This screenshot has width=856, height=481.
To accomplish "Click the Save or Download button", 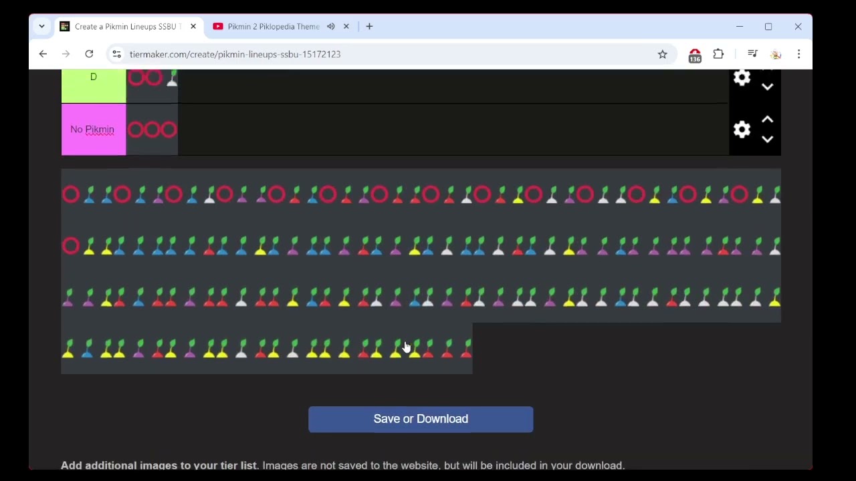I will click(421, 419).
